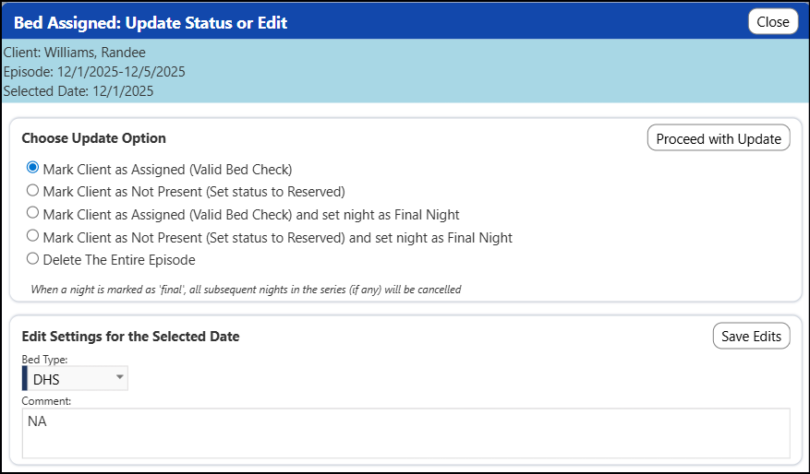Close the Bed Assigned dialog
810x474 pixels.
click(x=773, y=21)
